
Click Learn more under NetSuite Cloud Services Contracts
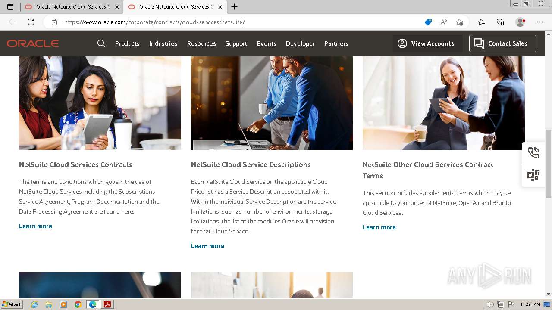coord(35,226)
